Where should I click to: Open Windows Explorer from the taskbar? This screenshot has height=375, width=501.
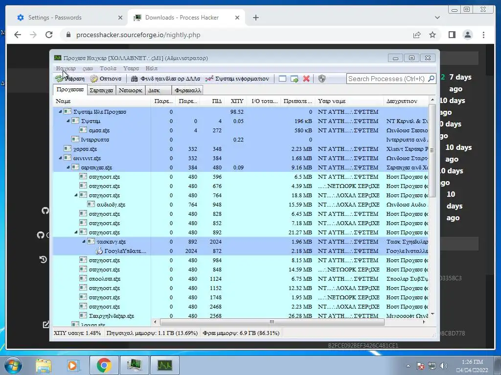[x=44, y=365]
